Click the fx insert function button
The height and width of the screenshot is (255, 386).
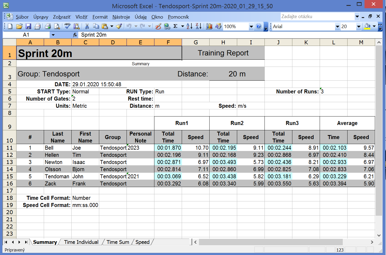pyautogui.click(x=75, y=35)
